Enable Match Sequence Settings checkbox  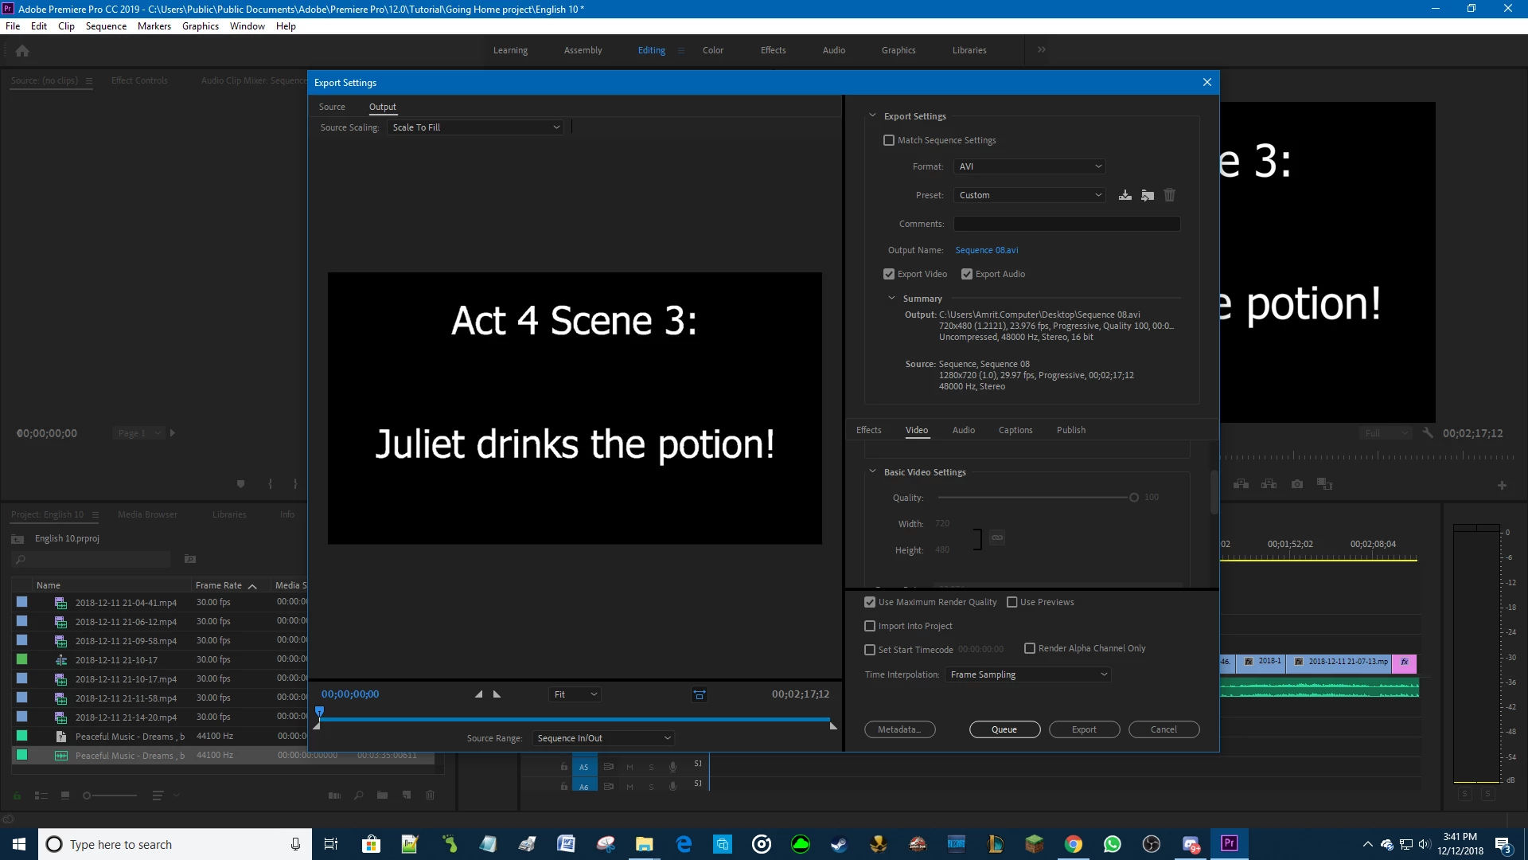tap(889, 140)
